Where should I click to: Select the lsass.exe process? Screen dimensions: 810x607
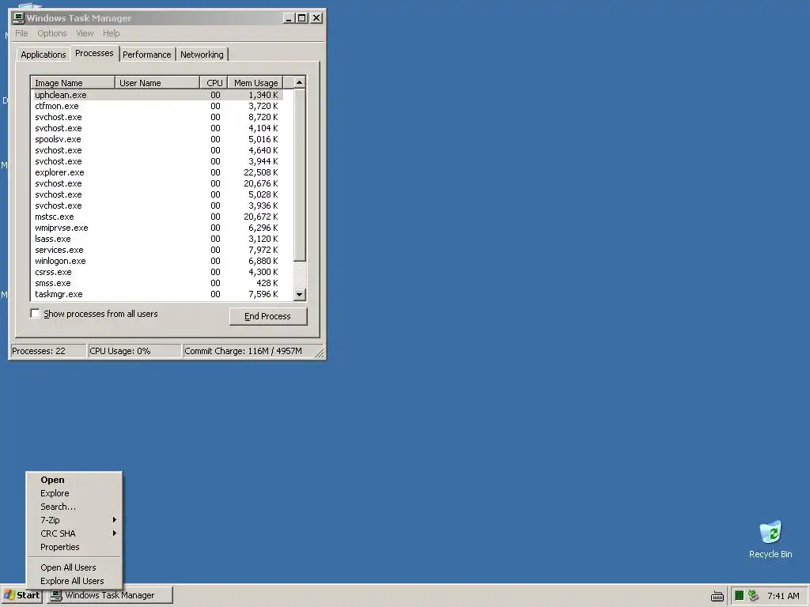pos(157,239)
